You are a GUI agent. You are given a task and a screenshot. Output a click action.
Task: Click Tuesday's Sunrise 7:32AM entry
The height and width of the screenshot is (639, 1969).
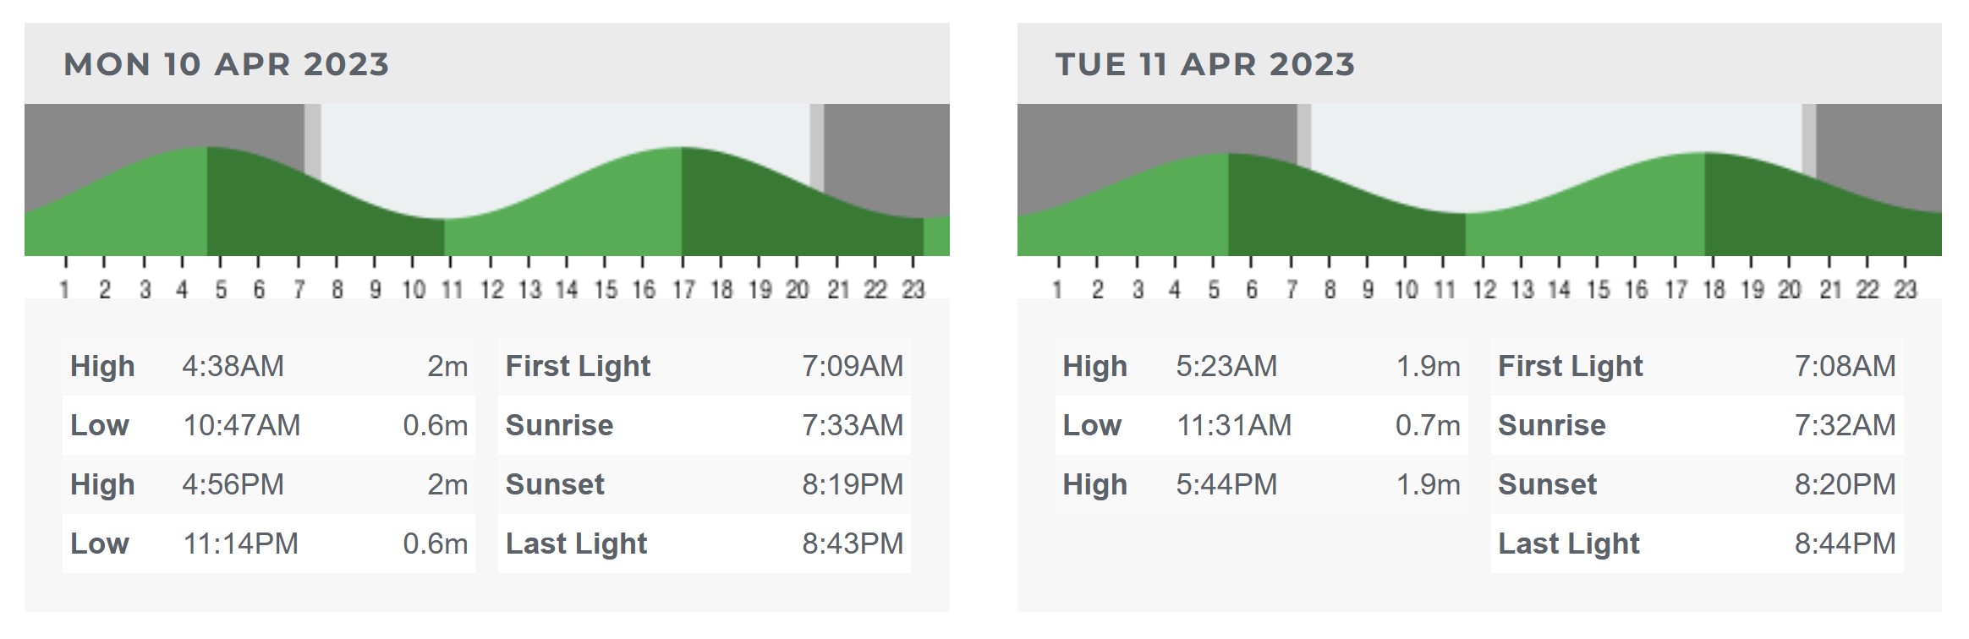coord(1697,425)
